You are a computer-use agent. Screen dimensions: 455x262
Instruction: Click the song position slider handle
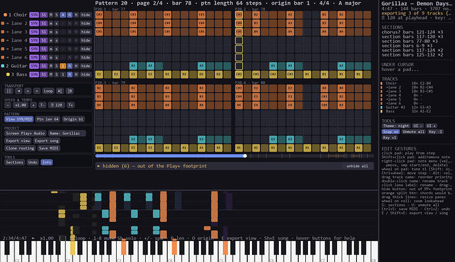[x=245, y=156]
